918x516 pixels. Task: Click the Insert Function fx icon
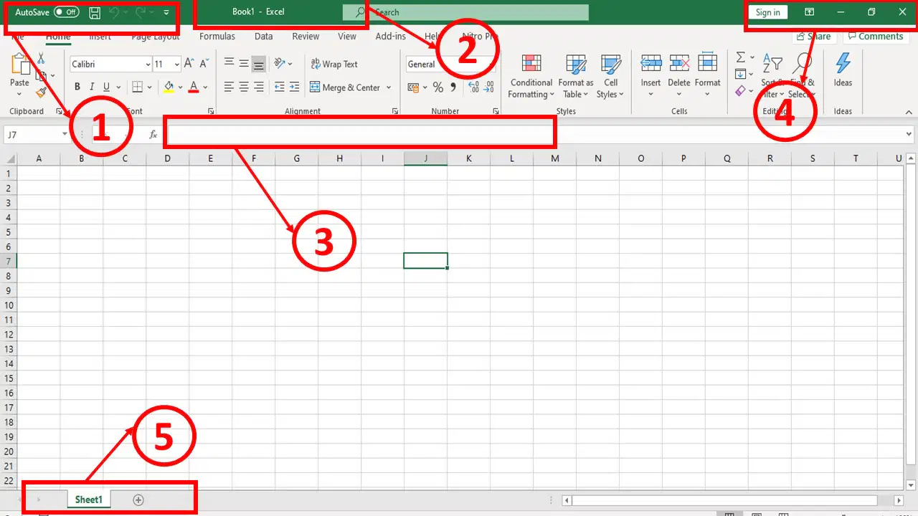(x=153, y=134)
